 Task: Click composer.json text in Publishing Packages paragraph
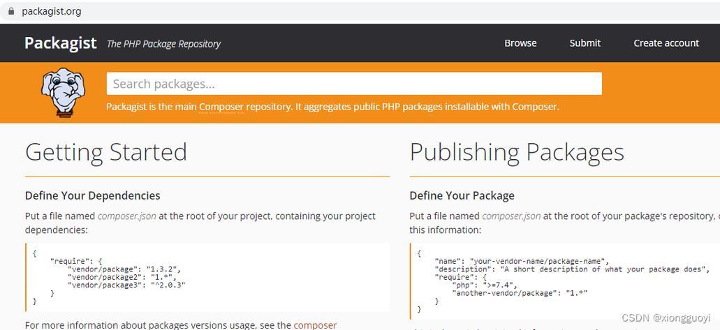pos(511,216)
